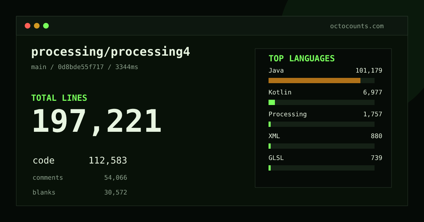The width and height of the screenshot is (424, 222).
Task: Click the Java language label
Action: (x=276, y=70)
